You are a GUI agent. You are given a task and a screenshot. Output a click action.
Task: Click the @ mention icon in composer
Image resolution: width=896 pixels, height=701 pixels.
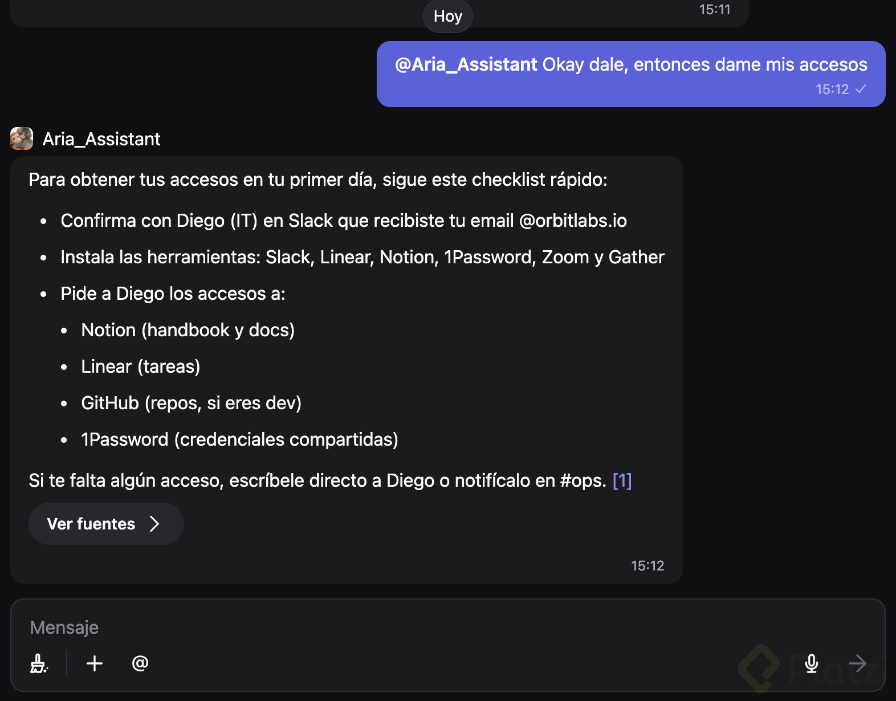[140, 663]
